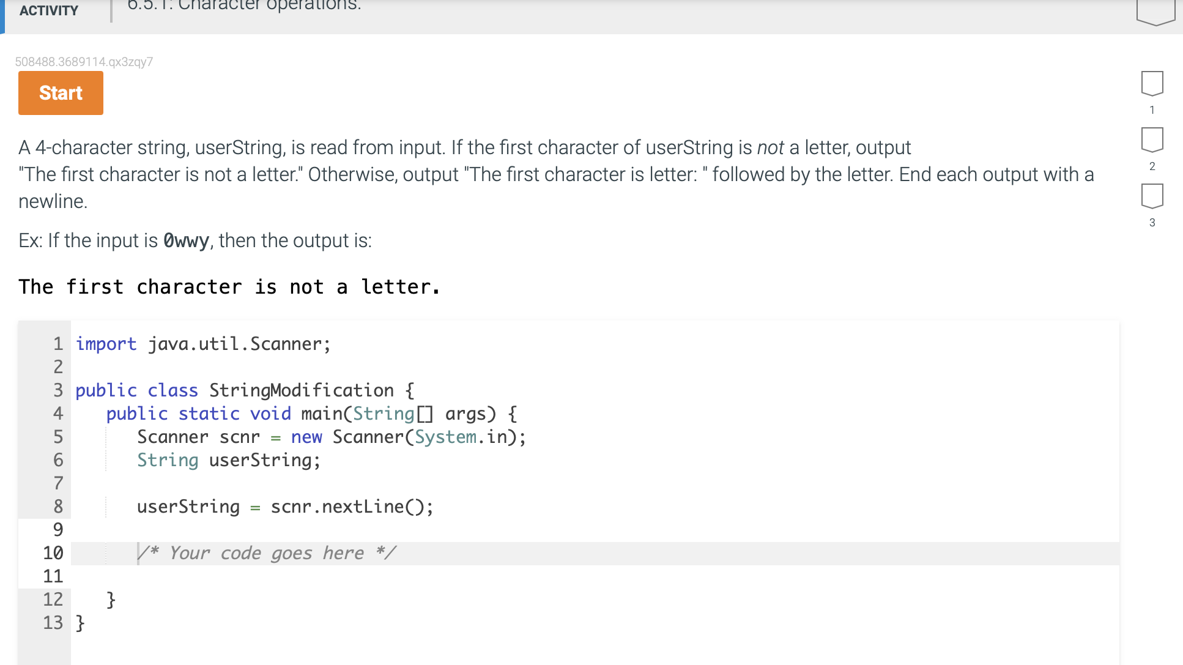Click the String userString declaration line
This screenshot has width=1183, height=665.
tap(228, 460)
